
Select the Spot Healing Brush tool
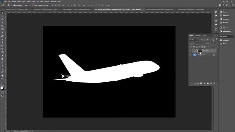(3, 36)
